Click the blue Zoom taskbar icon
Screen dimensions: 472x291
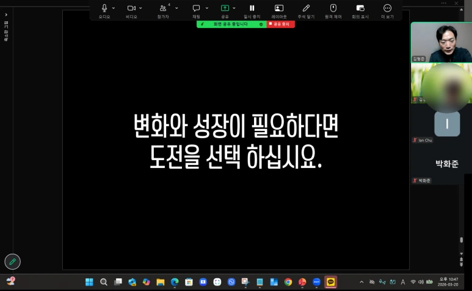[x=316, y=282]
